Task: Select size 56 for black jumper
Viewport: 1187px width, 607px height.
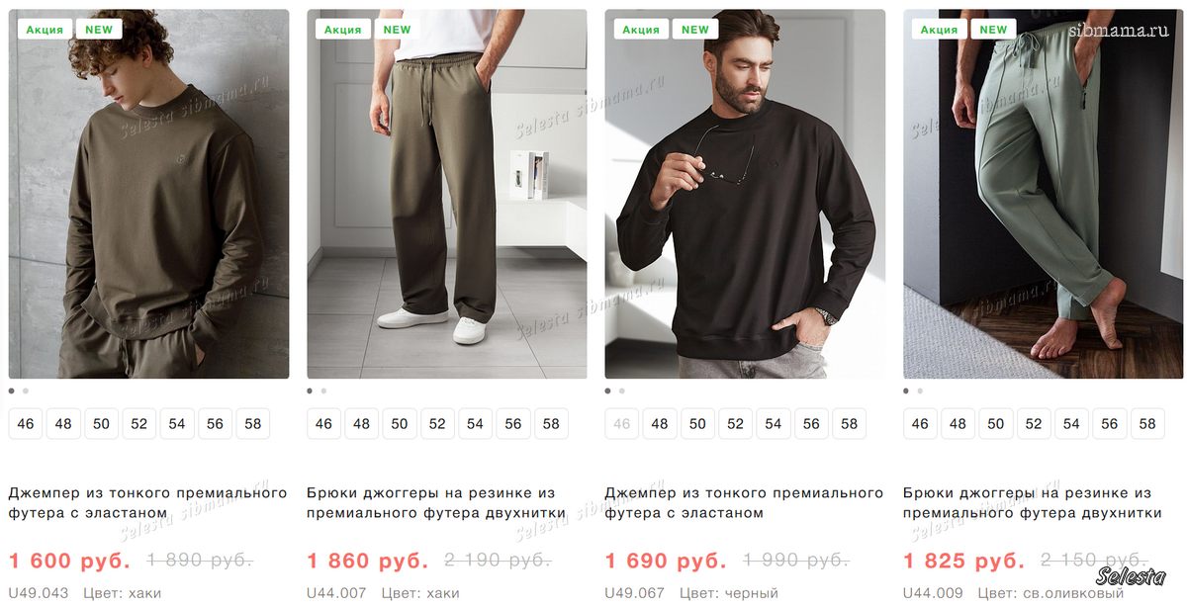Action: 811,423
